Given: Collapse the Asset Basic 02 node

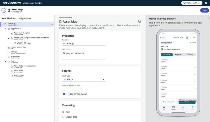Looking at the screenshot, I should point(5,29).
